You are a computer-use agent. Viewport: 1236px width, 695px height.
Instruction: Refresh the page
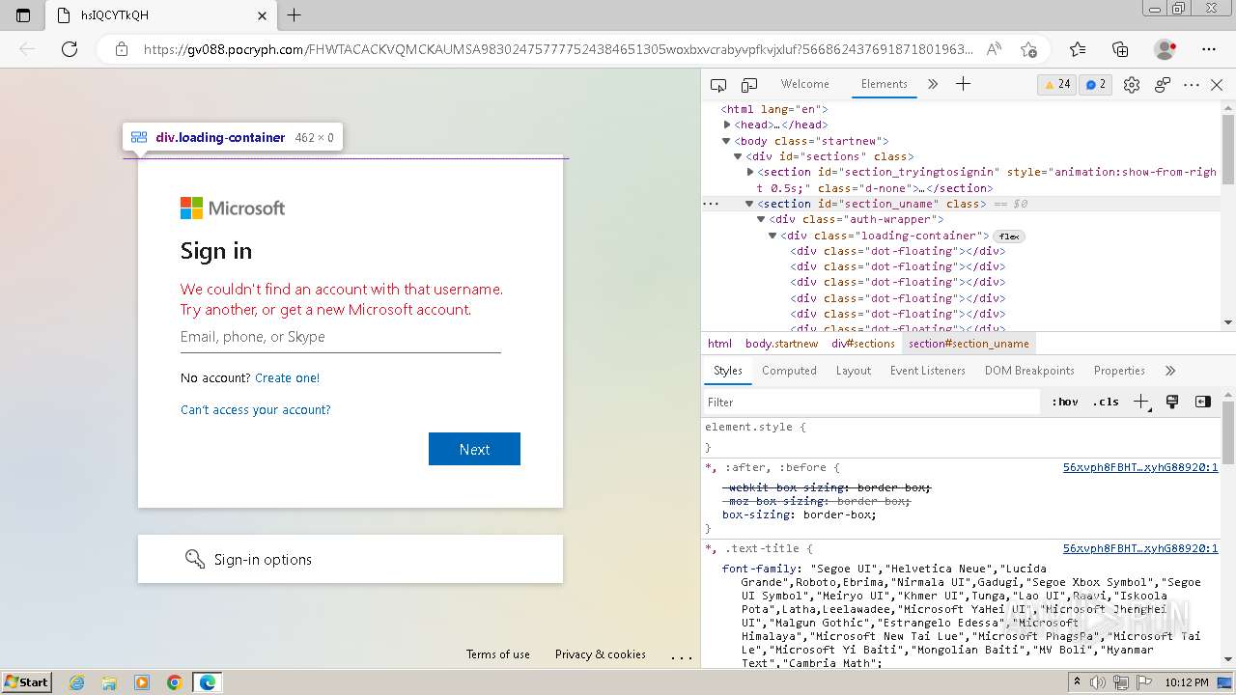[x=70, y=49]
